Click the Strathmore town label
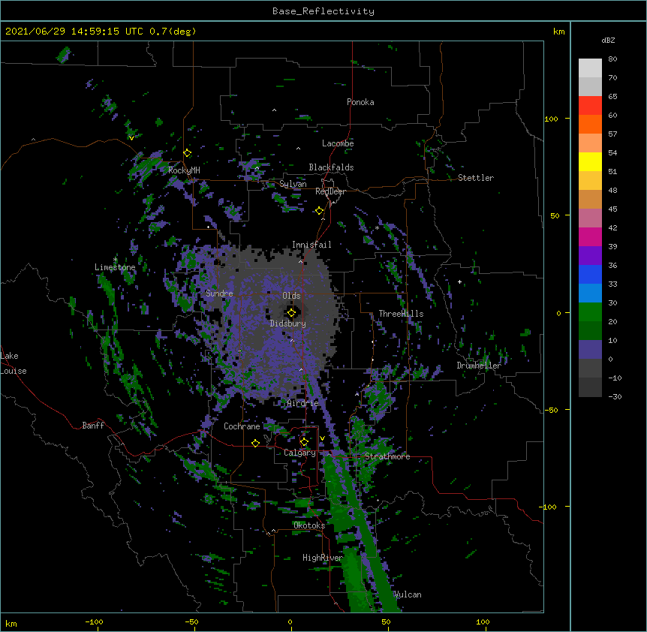The height and width of the screenshot is (632, 647). (x=387, y=456)
